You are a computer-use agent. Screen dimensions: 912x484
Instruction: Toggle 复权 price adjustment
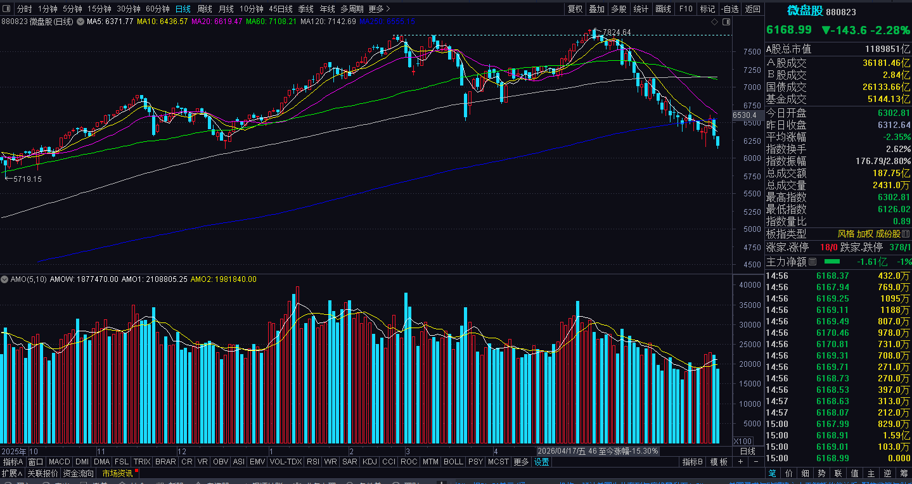(575, 9)
